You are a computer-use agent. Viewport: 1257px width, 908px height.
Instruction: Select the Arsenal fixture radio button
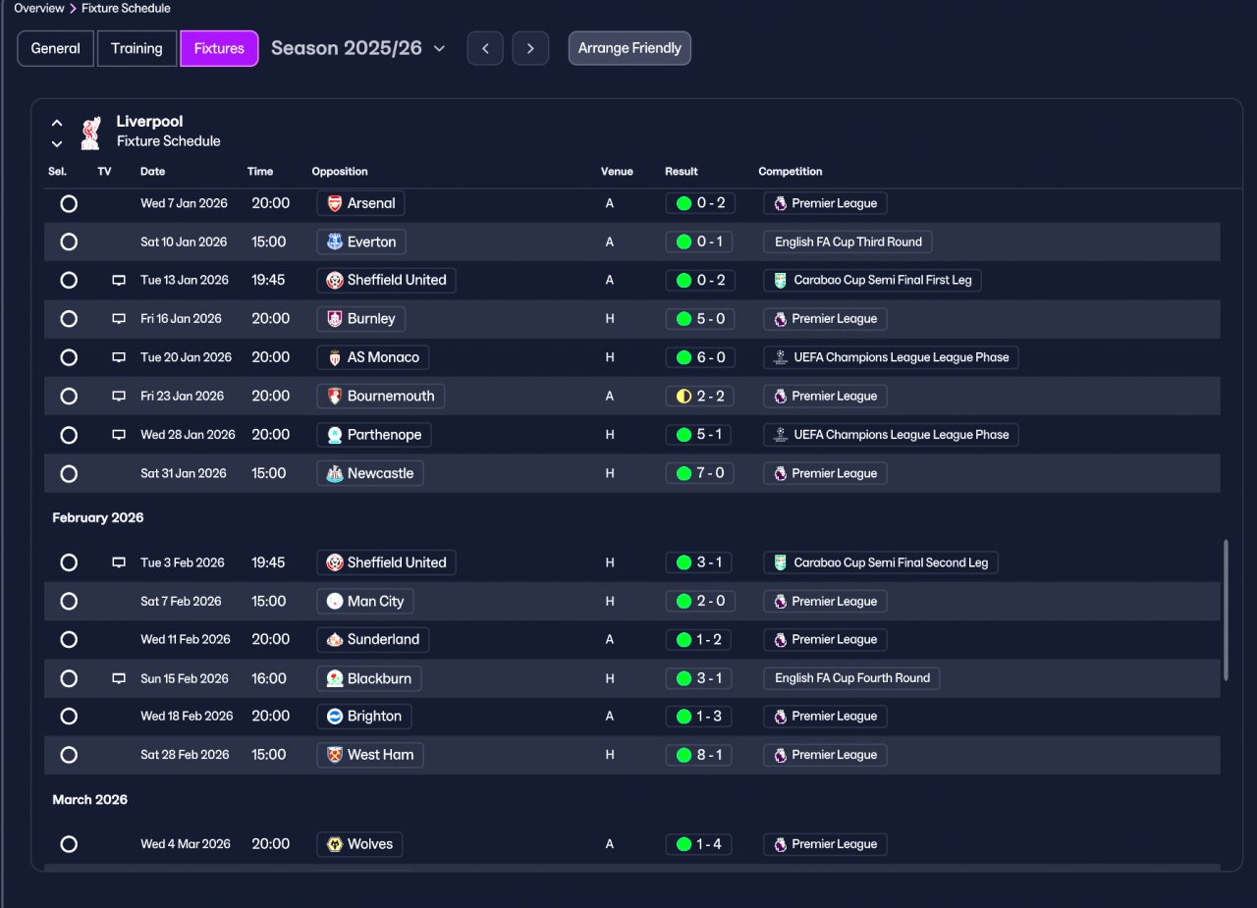coord(69,203)
